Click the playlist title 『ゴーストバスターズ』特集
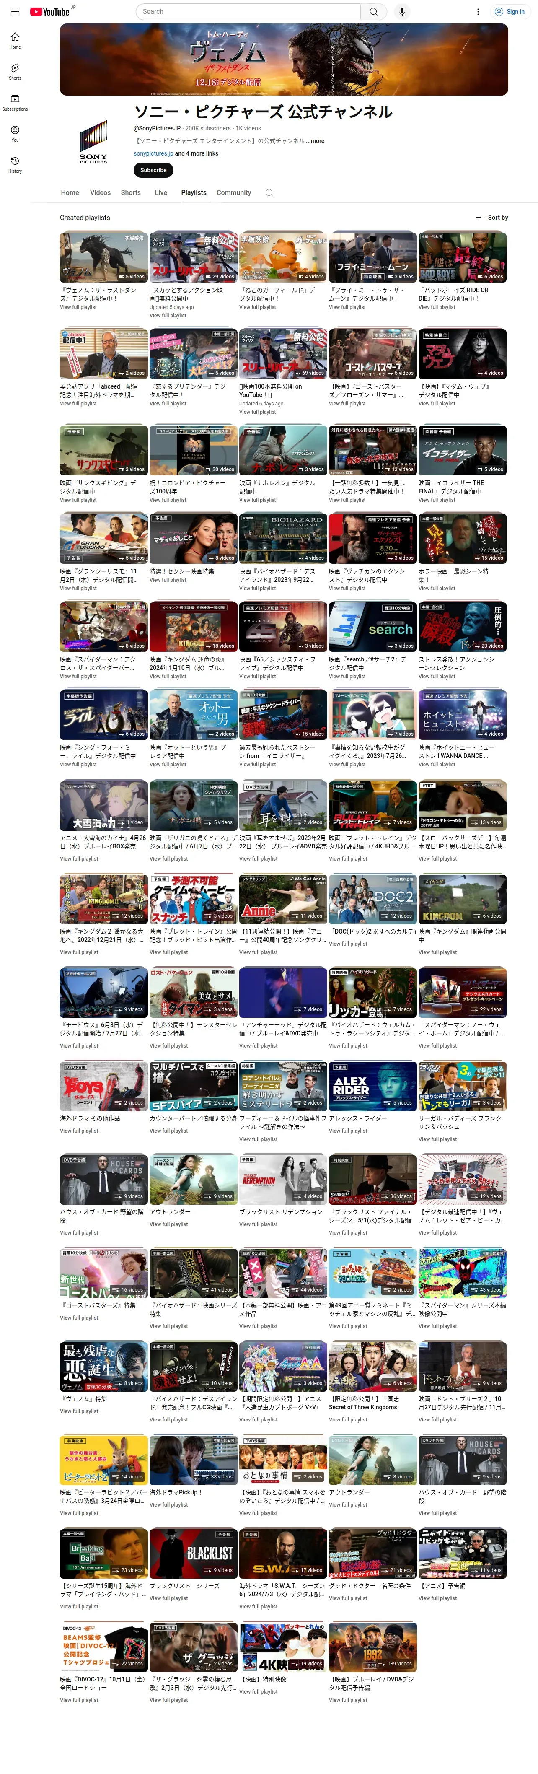The image size is (538, 1774). [x=98, y=1305]
